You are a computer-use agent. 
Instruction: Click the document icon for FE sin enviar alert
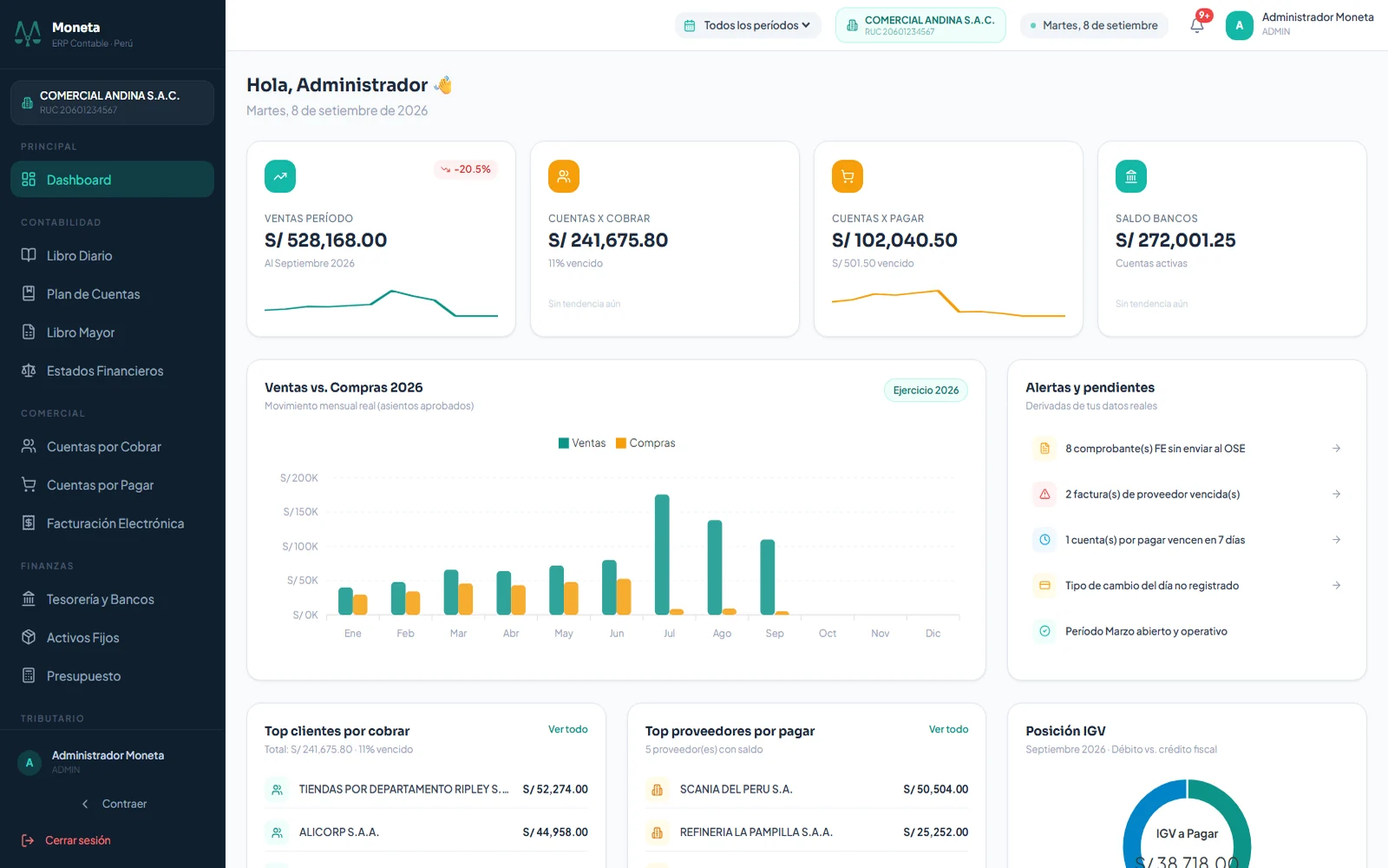pos(1044,449)
